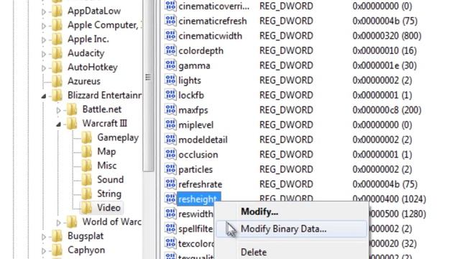Image resolution: width=460 pixels, height=259 pixels.
Task: Select the modeldetail value name
Action: pyautogui.click(x=203, y=140)
